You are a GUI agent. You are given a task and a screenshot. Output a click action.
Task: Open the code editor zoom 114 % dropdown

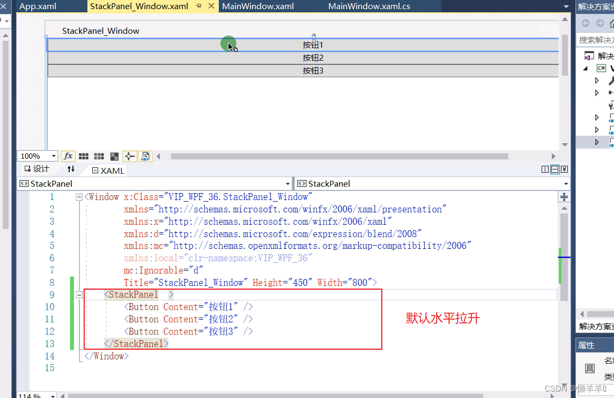click(53, 395)
